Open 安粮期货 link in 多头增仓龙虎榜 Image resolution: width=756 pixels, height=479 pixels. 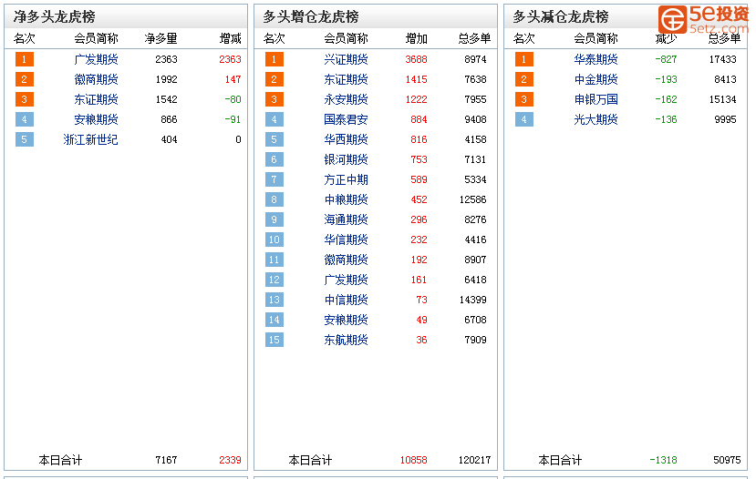coord(346,320)
